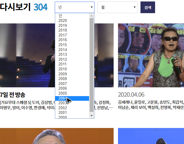Screen dimensions: 184x144
Task: Open the 년 year dropdown
Action: 75,7
